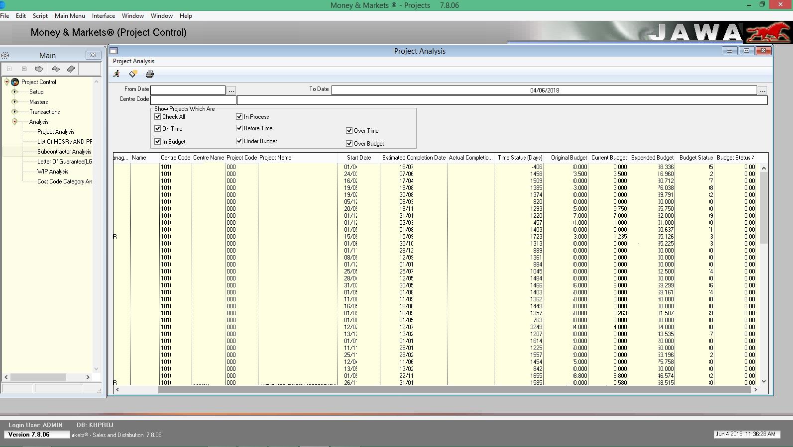793x447 pixels.
Task: Click the Main panel horizontal scrollbar thumb
Action: pos(38,377)
